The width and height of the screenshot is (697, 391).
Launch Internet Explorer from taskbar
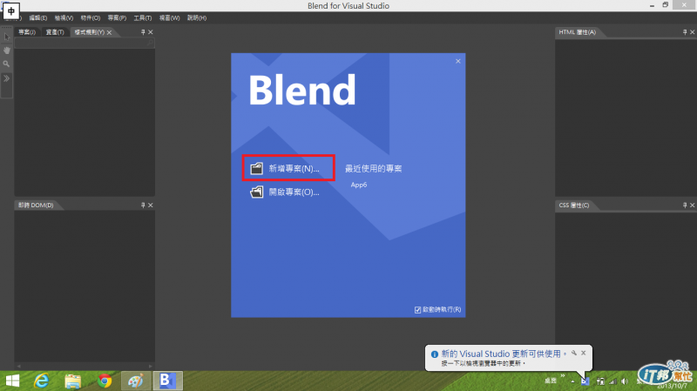click(x=41, y=381)
